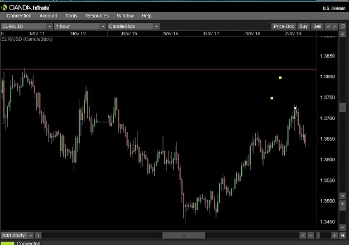Click the 1.3550 price axis label

(327, 180)
